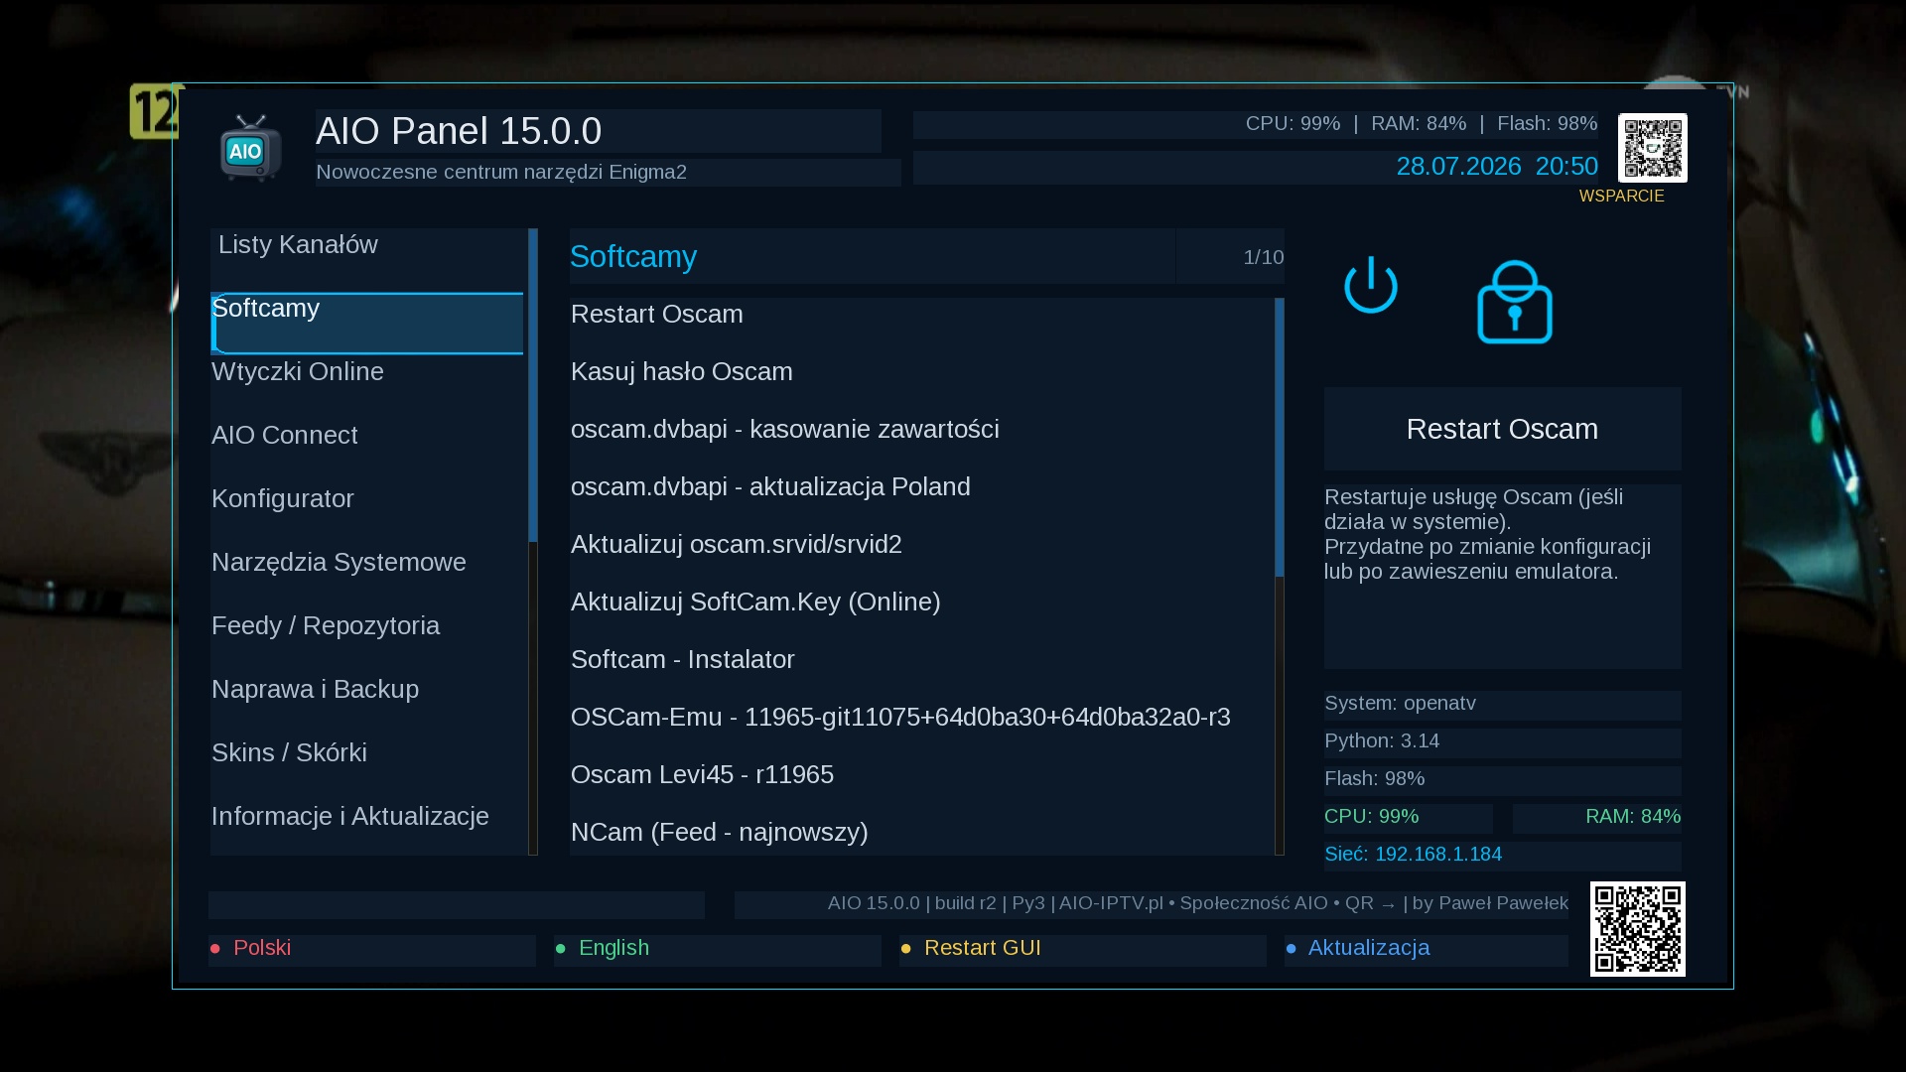Click the WSPARCIE QR code
The image size is (1906, 1072).
[x=1652, y=148]
